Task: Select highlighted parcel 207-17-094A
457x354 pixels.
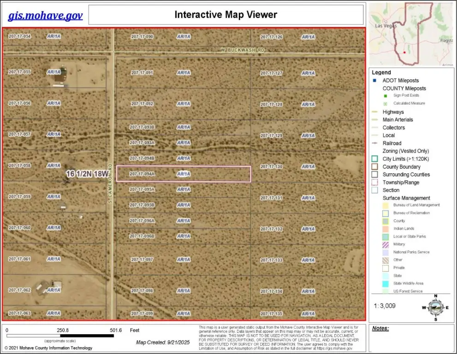Action: click(183, 174)
